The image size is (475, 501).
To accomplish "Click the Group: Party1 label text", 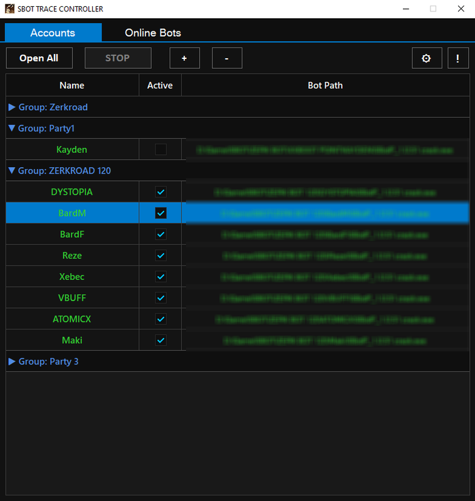I will coord(46,128).
